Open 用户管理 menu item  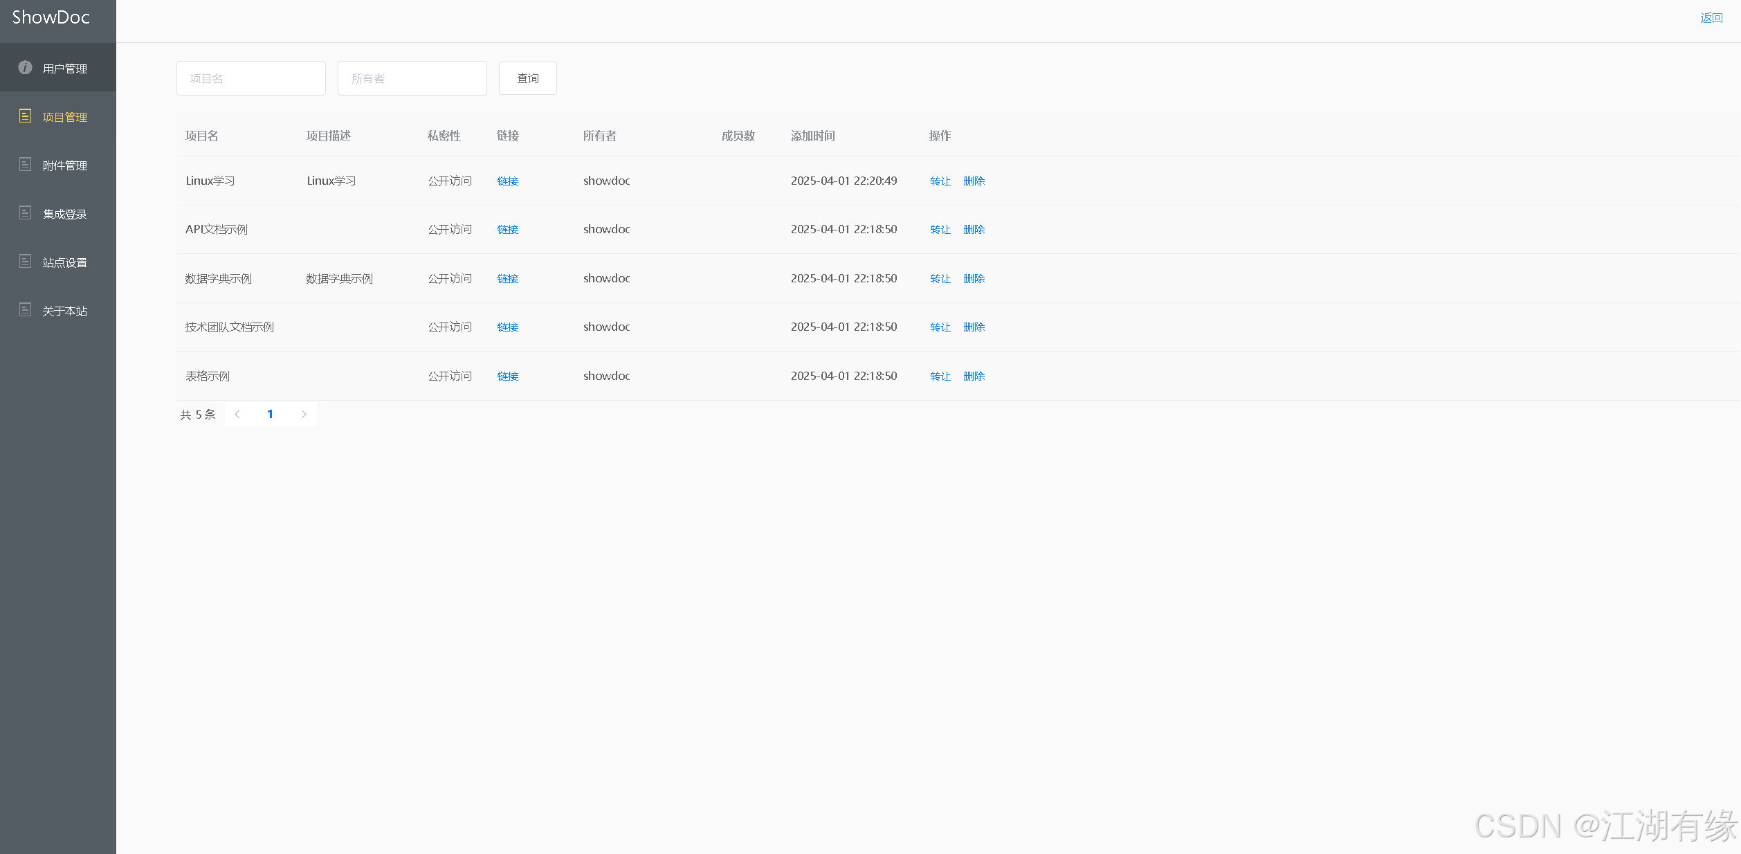(x=64, y=69)
